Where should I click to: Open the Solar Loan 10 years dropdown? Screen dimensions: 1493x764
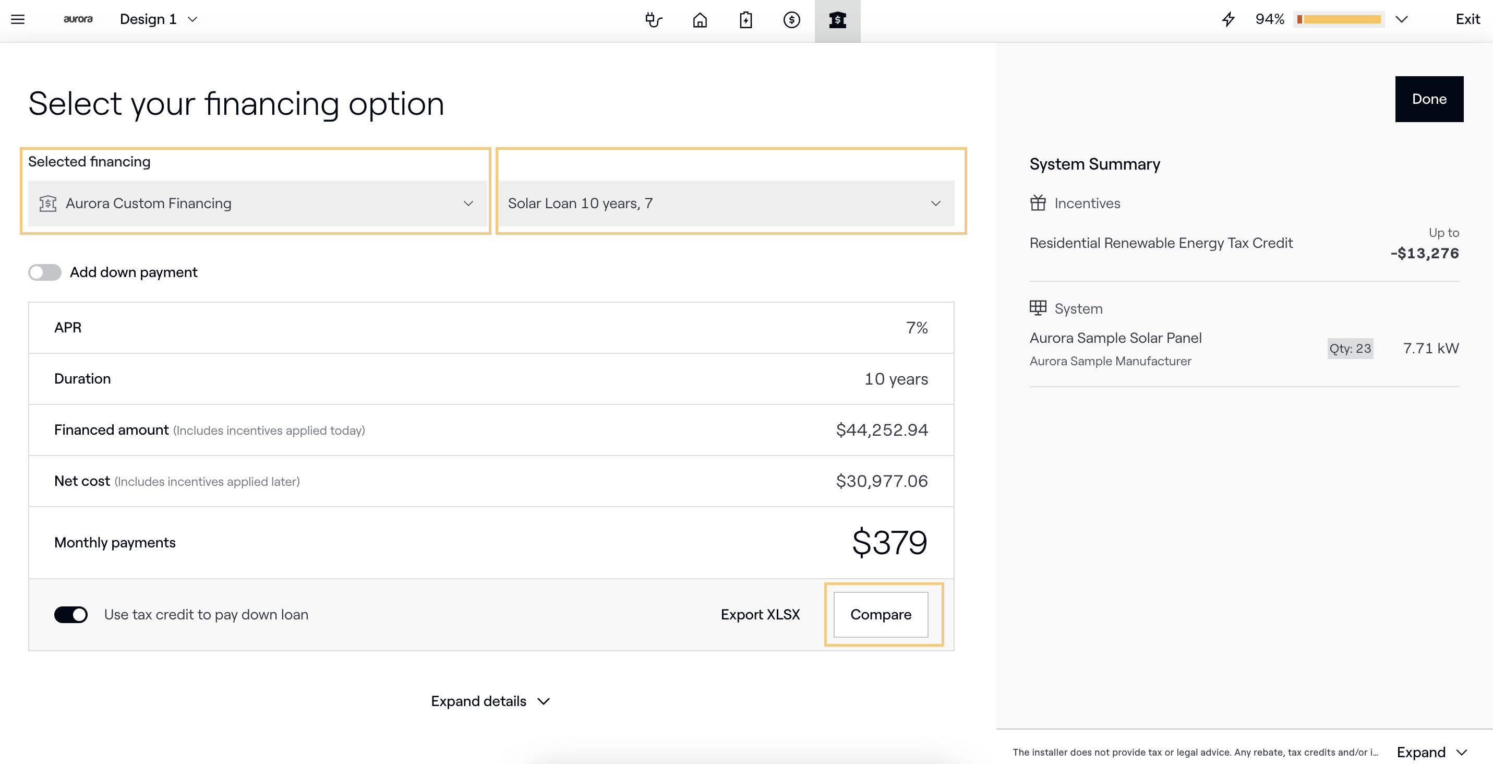725,204
